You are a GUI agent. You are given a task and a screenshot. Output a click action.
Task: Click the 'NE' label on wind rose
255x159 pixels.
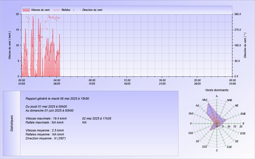[237, 106]
